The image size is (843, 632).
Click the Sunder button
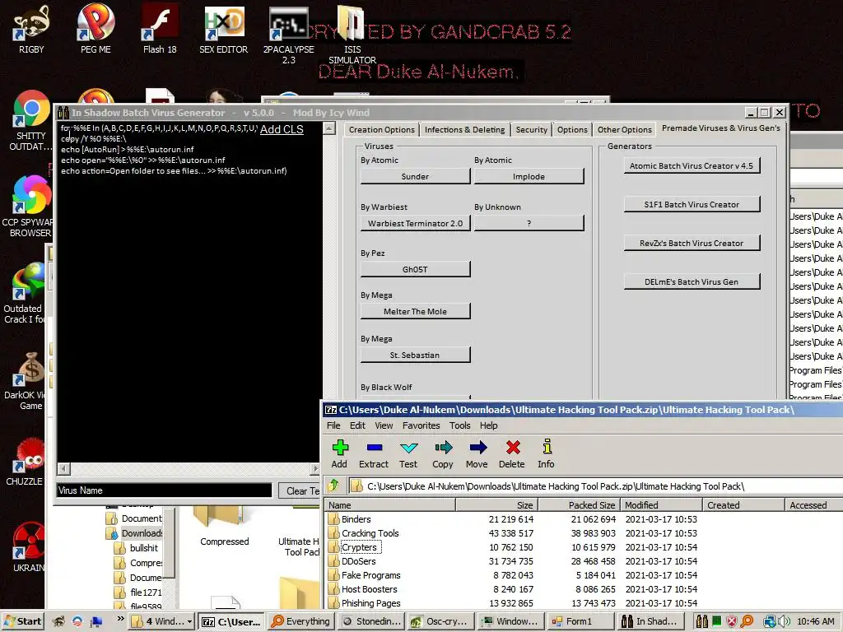tap(415, 176)
